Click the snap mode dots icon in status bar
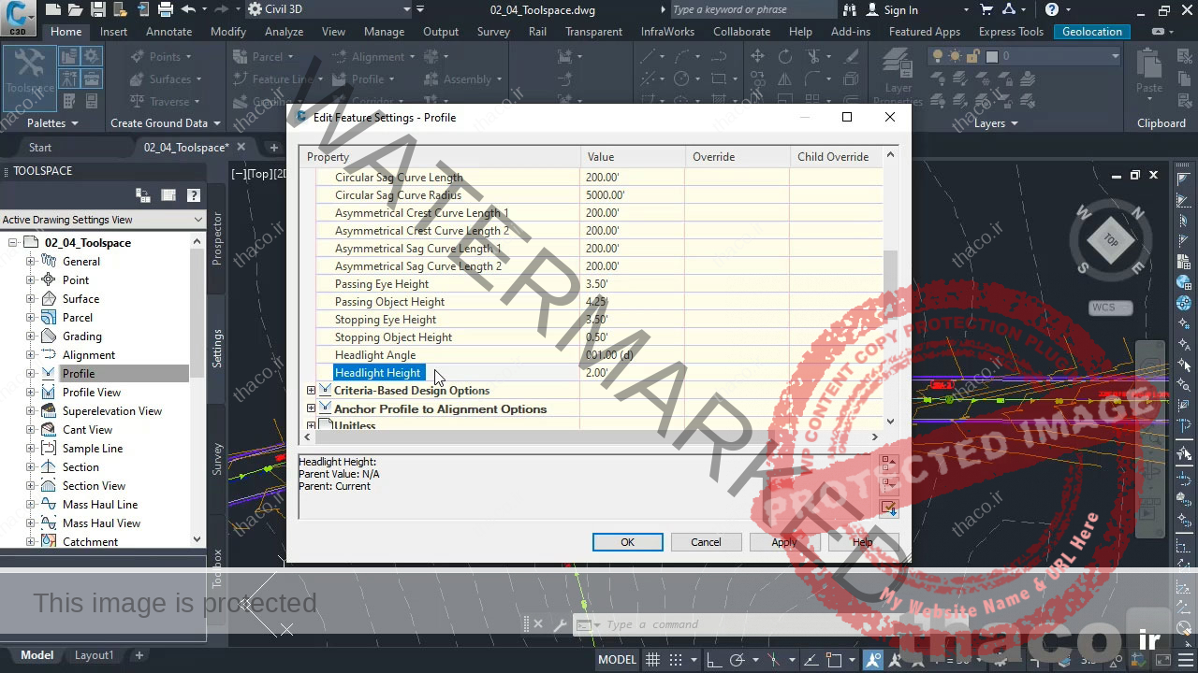The image size is (1198, 673). pos(675,659)
